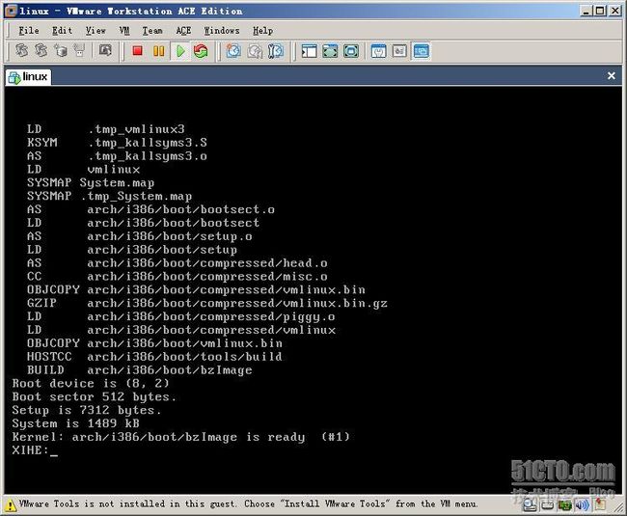Image resolution: width=627 pixels, height=516 pixels.
Task: Click the floppy drive status icon
Action: (548, 505)
